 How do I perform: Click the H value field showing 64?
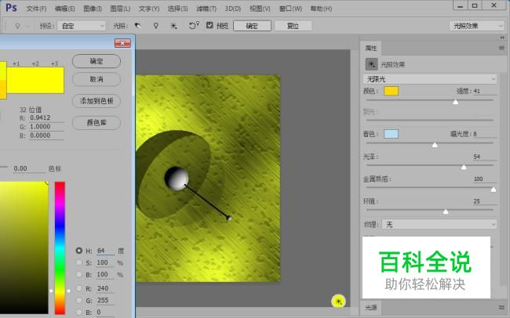pos(105,251)
